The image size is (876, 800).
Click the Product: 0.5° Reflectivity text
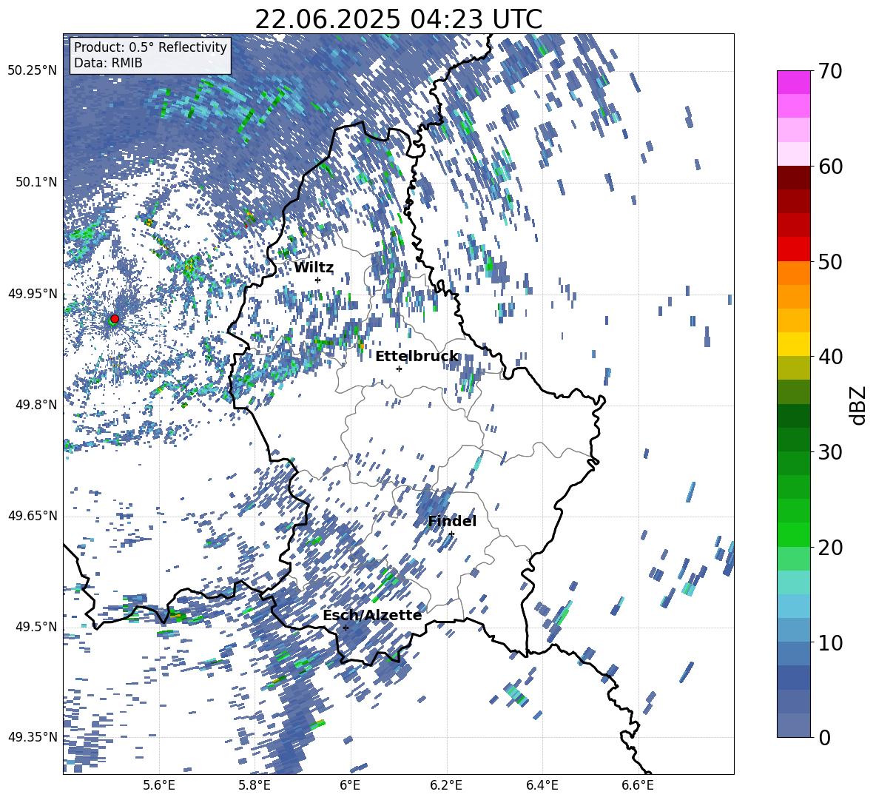pyautogui.click(x=150, y=47)
